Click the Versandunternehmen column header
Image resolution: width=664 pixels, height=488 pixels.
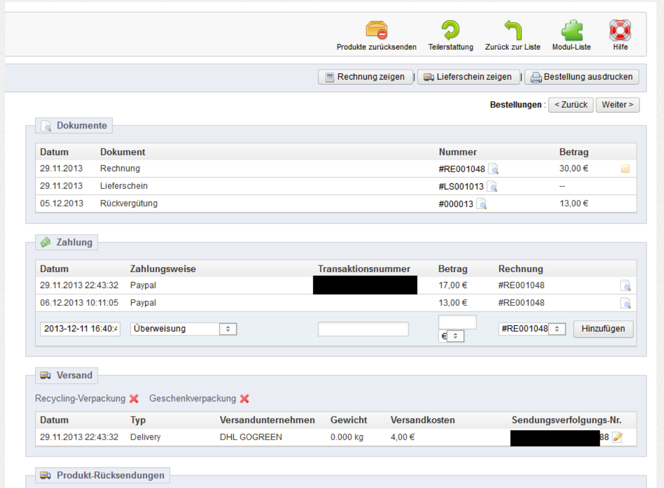pyautogui.click(x=268, y=420)
